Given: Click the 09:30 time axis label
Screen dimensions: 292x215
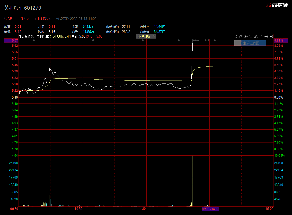Looking at the screenshot, I should (x=14, y=209).
